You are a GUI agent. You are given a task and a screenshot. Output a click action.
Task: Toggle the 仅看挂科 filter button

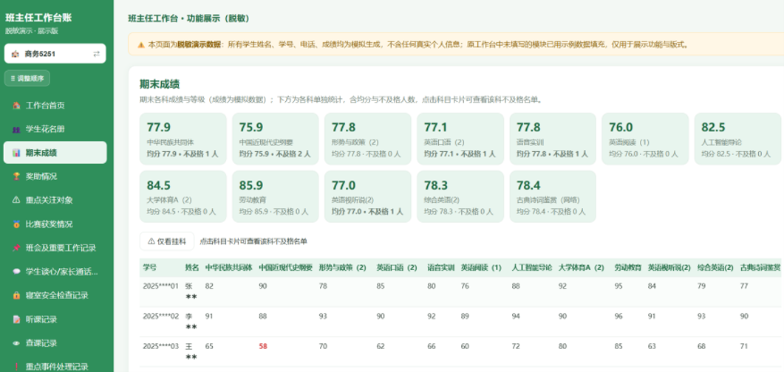[x=167, y=241]
